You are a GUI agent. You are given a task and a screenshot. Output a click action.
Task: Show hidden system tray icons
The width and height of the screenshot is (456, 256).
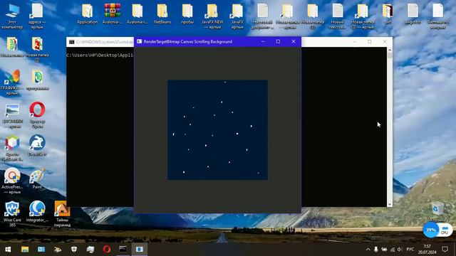[368, 250]
